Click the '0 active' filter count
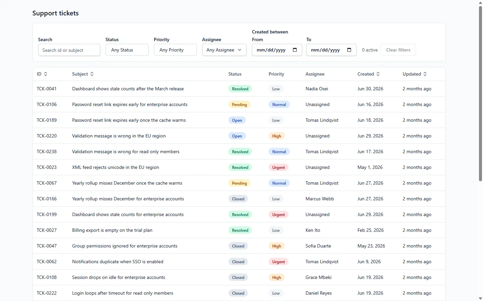Screen dimensions: 483x301 coord(370,50)
